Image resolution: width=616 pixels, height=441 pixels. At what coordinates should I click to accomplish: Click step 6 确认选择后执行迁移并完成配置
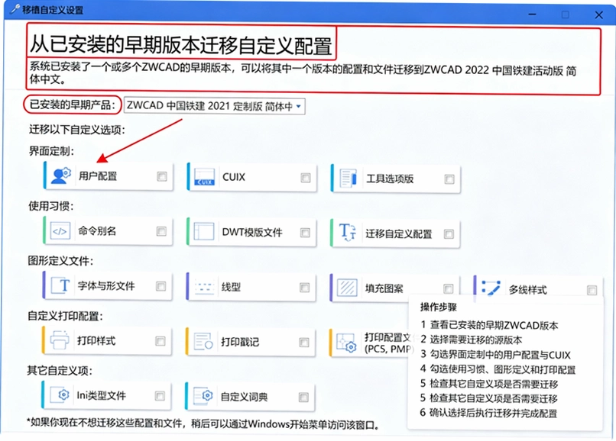coord(488,413)
